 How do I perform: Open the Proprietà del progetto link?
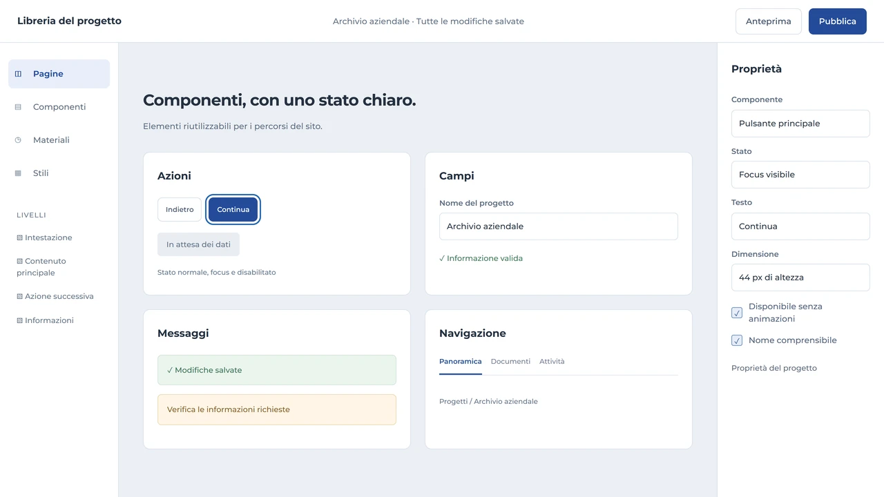[774, 368]
